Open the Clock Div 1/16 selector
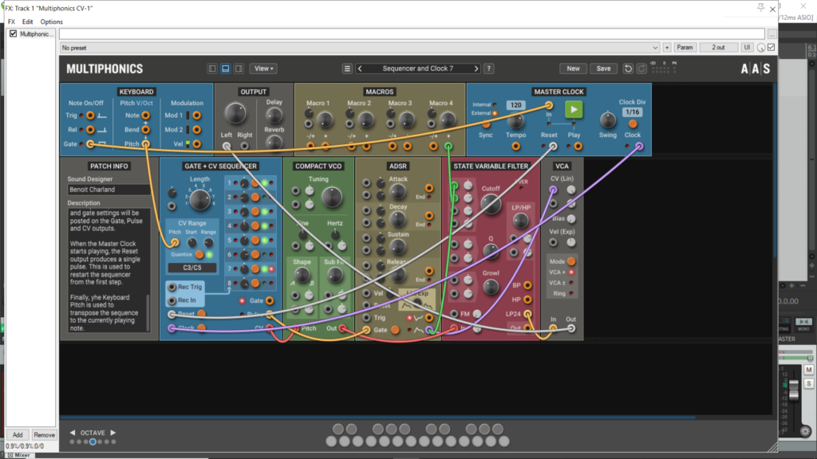Screen dimensions: 817x459 coord(632,112)
